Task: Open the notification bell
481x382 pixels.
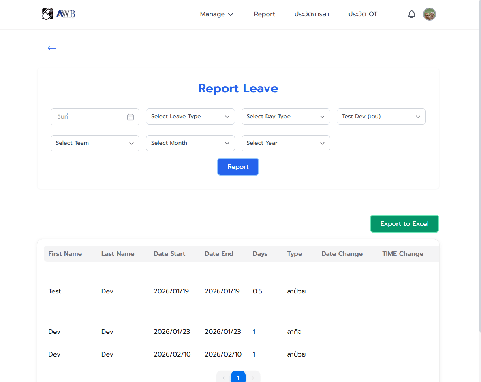Action: (412, 15)
